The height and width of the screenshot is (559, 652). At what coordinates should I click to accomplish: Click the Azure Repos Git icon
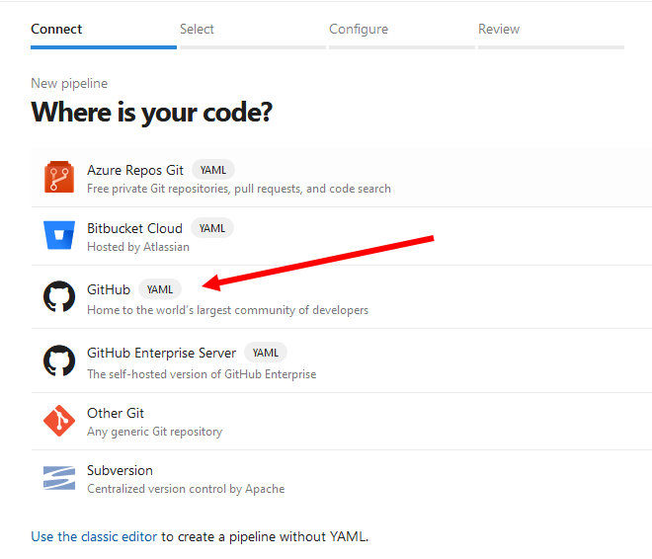(59, 177)
